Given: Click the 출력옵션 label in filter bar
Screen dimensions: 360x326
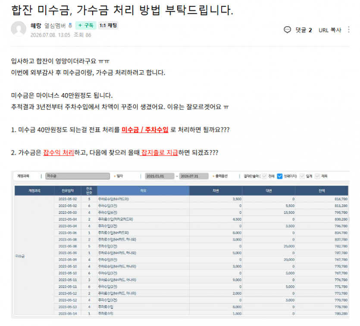Looking at the screenshot, I should click(221, 176).
